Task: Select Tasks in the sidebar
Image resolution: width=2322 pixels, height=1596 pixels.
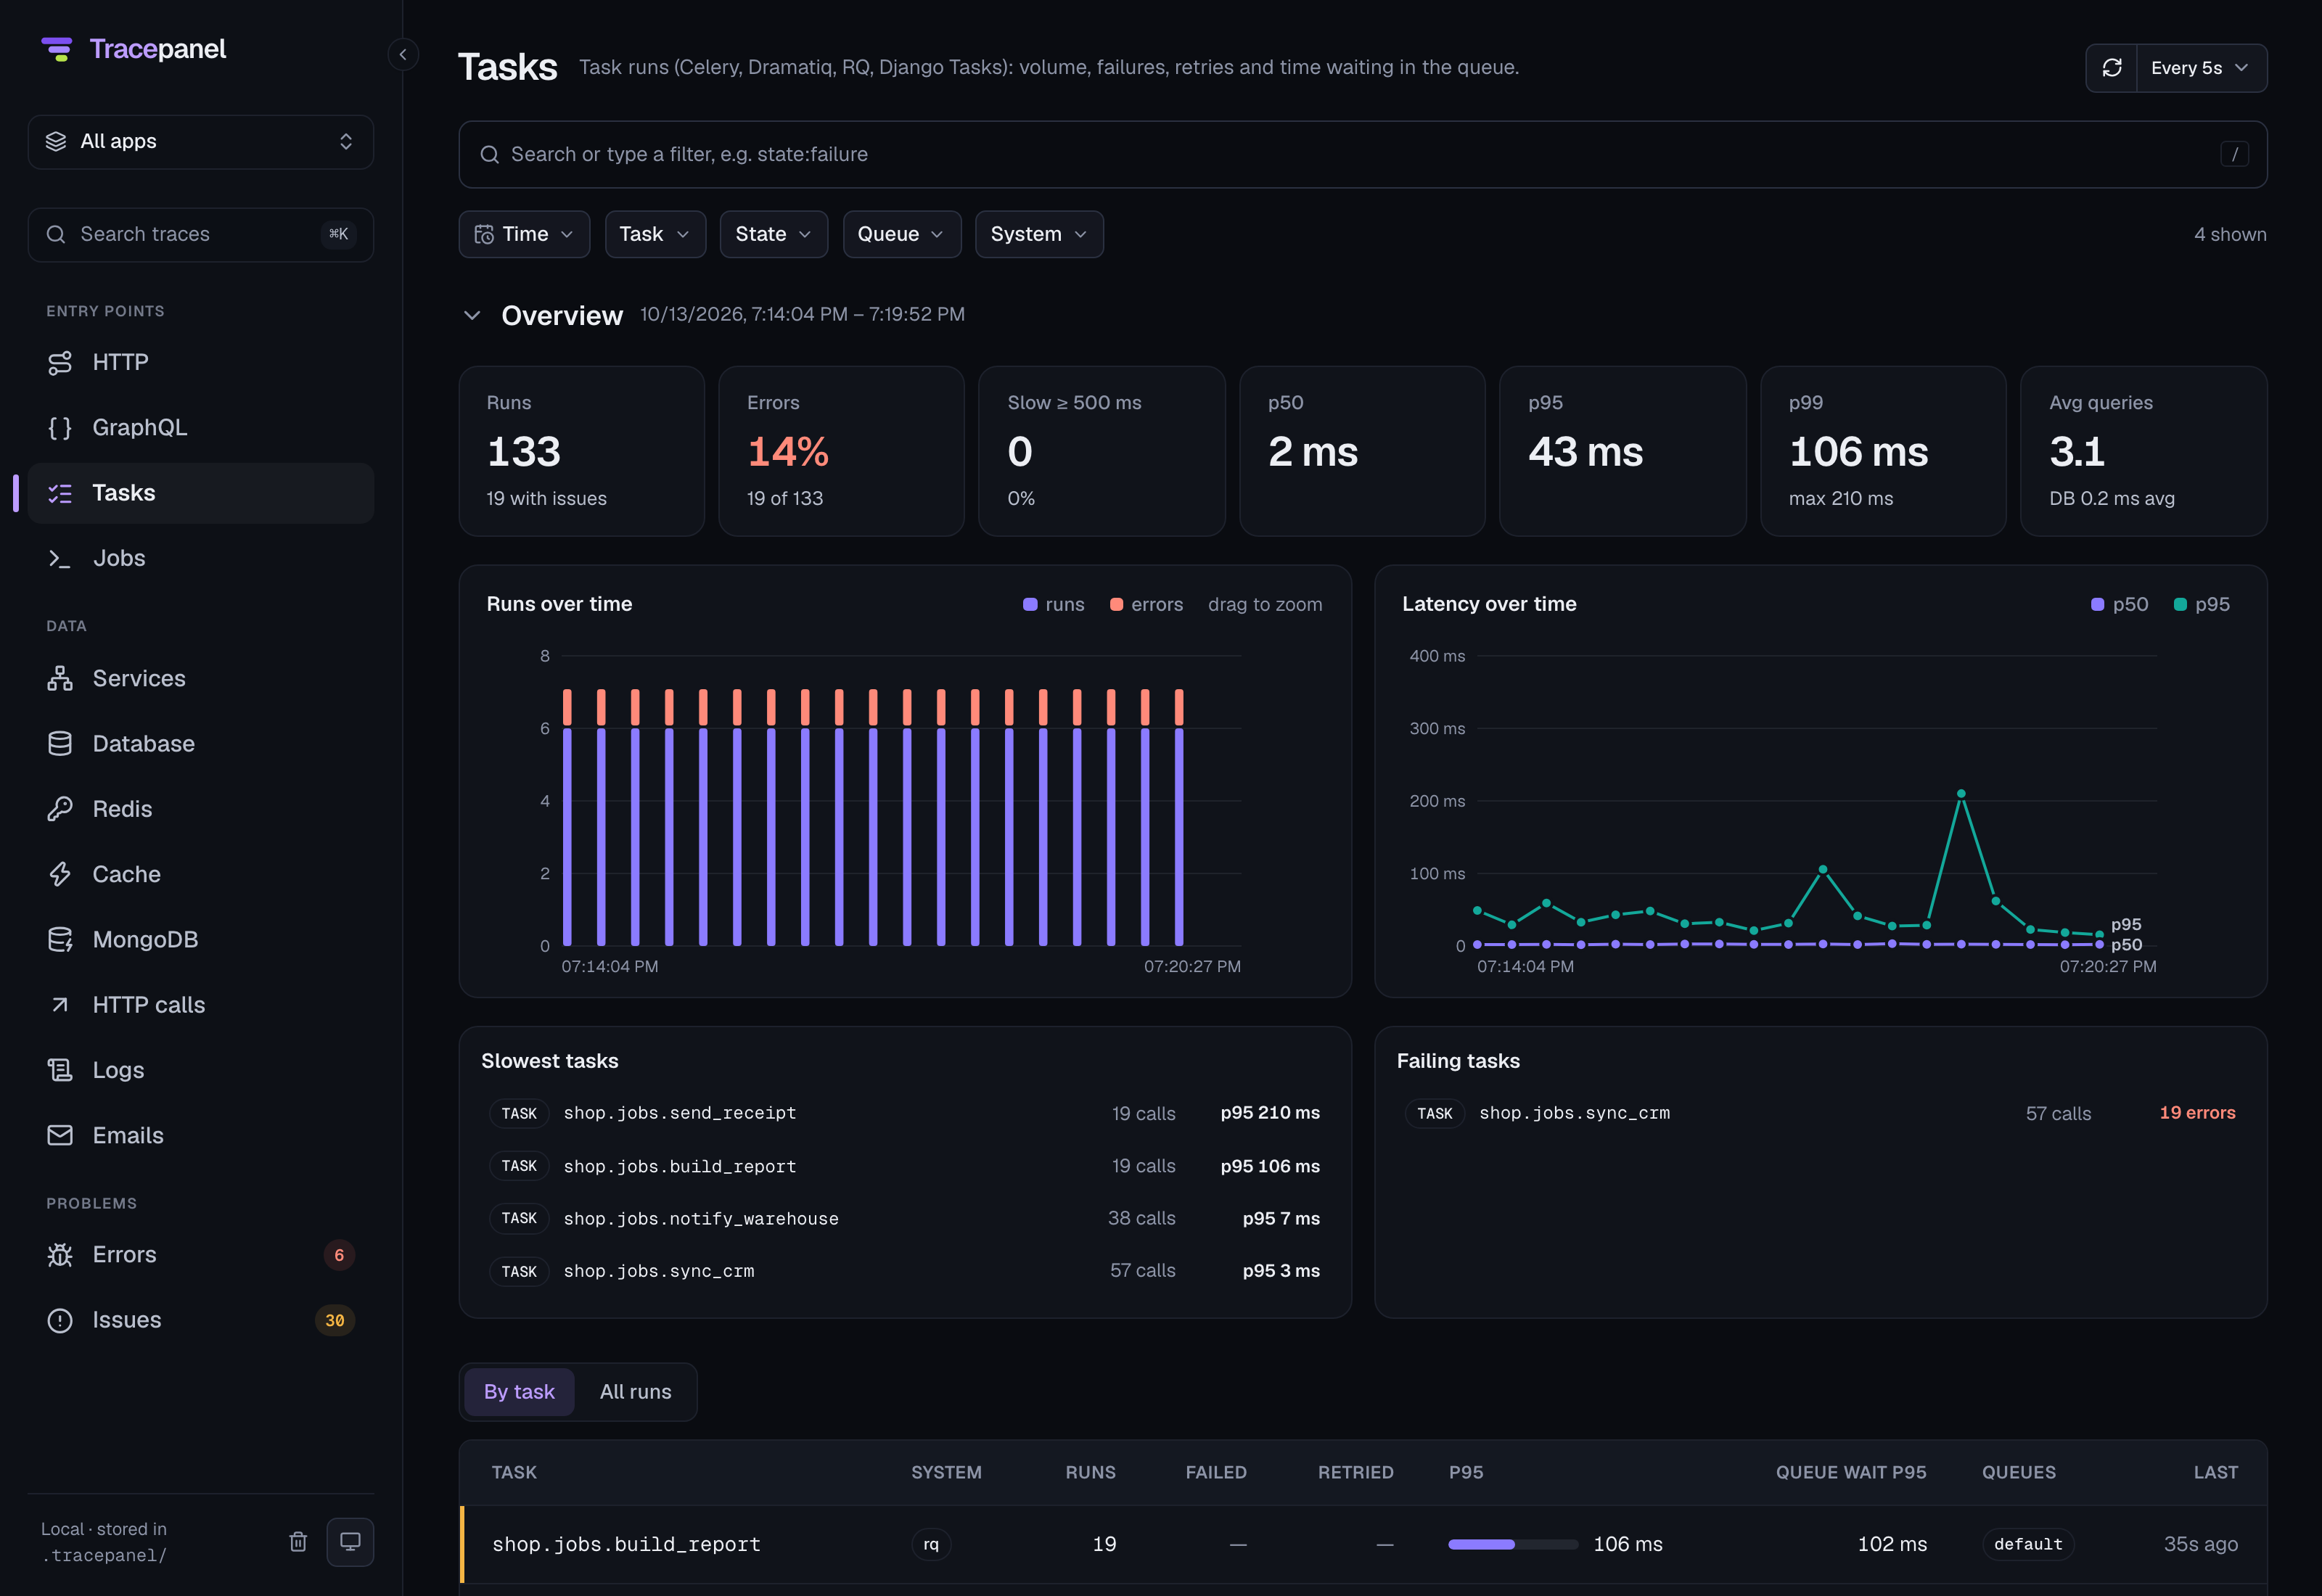Action: pos(200,493)
